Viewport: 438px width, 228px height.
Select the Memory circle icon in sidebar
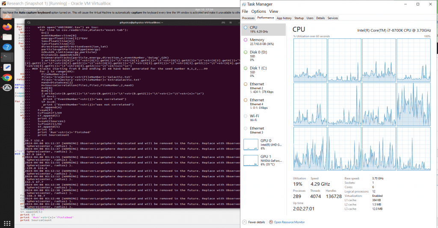point(246,40)
